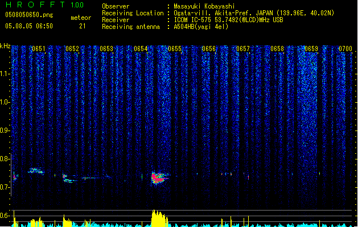Image resolution: width=358 pixels, height=227 pixels.
Task: Click observer name Masayuki Kobayashi
Action: (204, 6)
